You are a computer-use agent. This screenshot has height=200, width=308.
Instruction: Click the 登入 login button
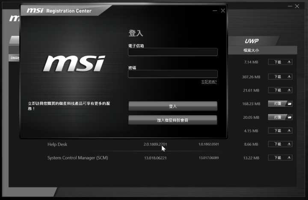173,106
